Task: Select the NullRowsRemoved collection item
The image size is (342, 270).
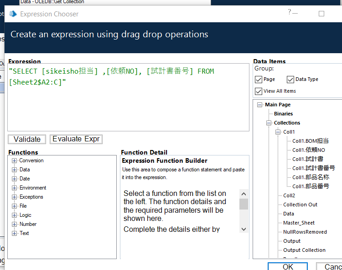Action: (x=305, y=232)
